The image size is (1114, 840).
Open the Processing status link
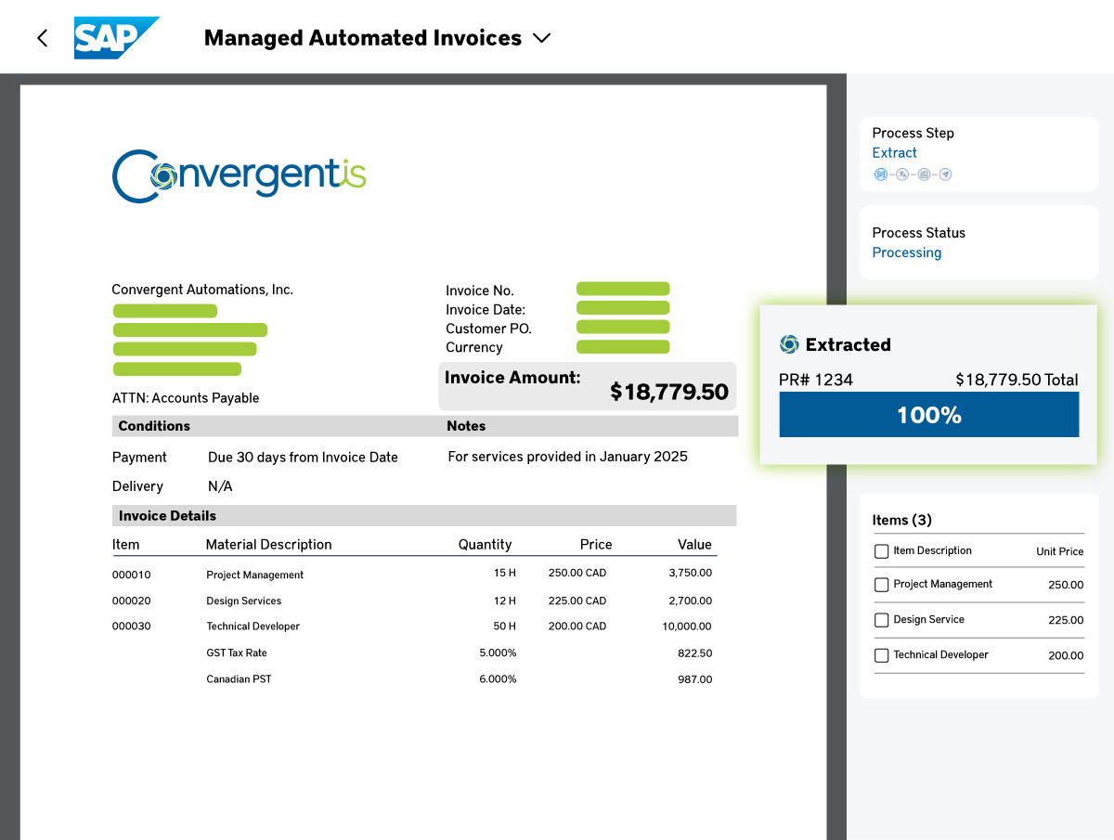906,252
